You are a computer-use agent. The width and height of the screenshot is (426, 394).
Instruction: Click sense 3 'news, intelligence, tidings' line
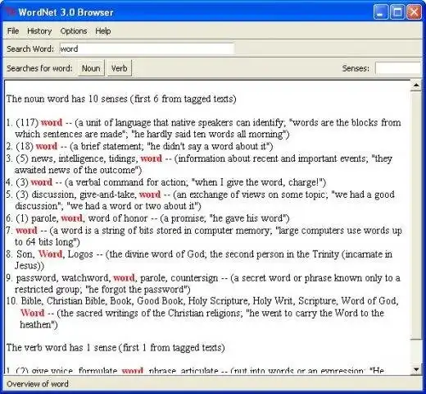point(199,164)
